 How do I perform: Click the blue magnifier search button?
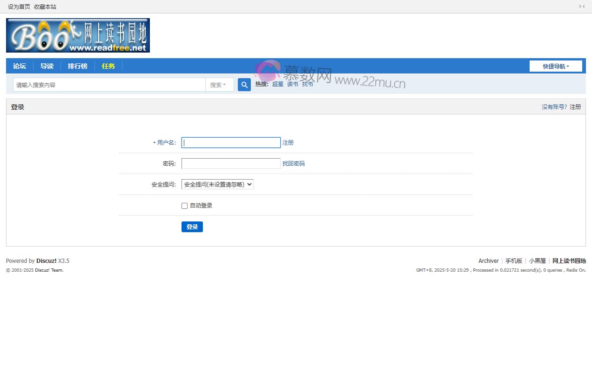coord(244,85)
